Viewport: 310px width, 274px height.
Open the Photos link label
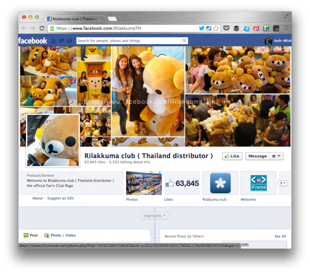pyautogui.click(x=132, y=199)
